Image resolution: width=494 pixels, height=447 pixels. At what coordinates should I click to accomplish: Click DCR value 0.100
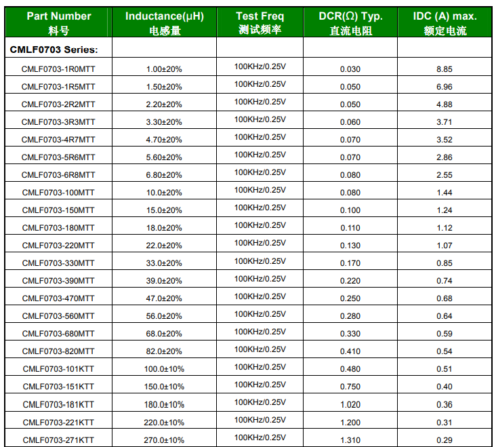tap(350, 210)
